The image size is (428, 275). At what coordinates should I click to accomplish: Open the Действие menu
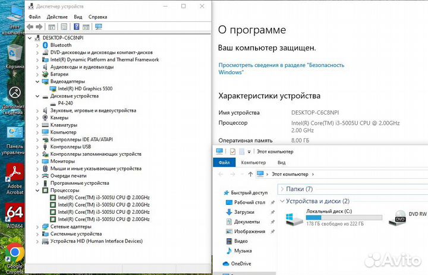[x=57, y=17]
